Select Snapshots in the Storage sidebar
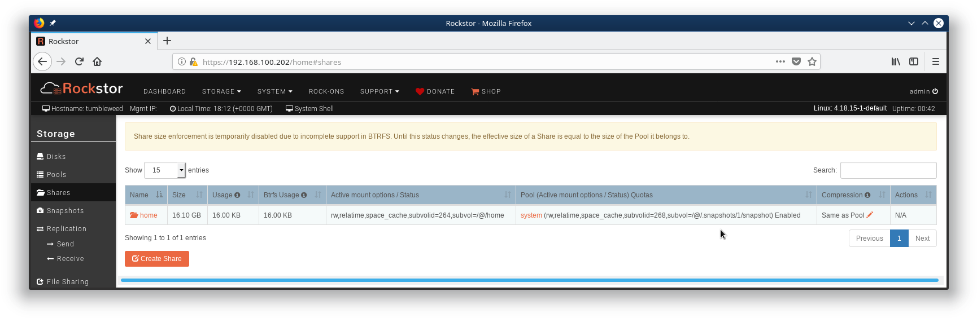Image resolution: width=977 pixels, height=318 pixels. point(65,211)
